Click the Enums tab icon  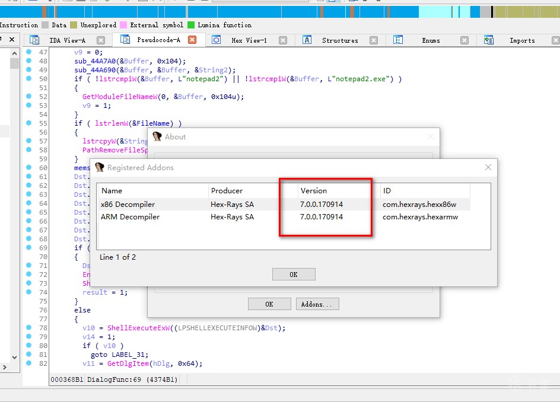pos(398,40)
